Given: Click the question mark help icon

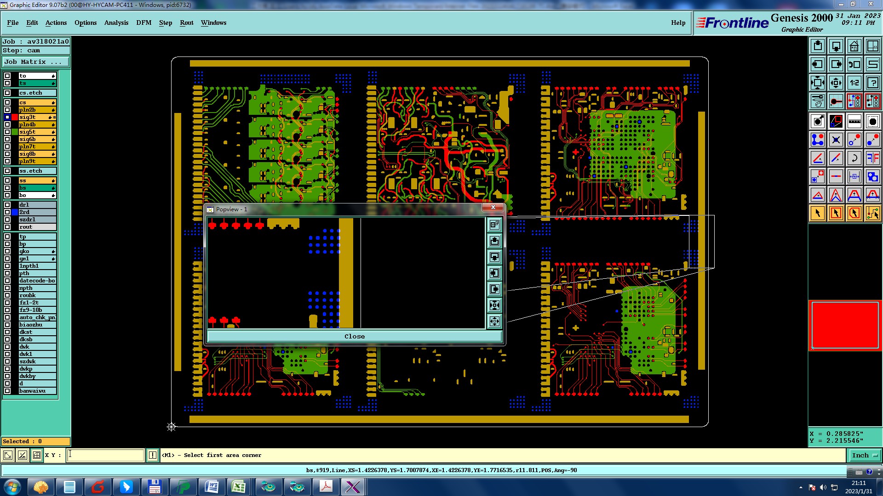Looking at the screenshot, I should [872, 83].
